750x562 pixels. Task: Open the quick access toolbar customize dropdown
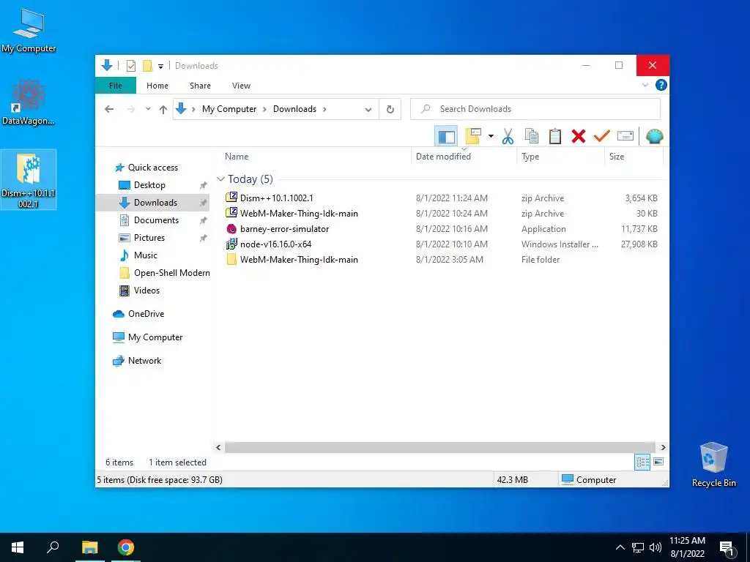click(x=160, y=66)
